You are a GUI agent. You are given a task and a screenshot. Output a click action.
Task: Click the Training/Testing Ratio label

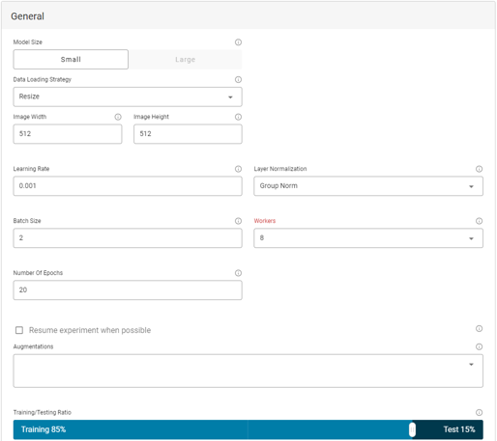43,412
